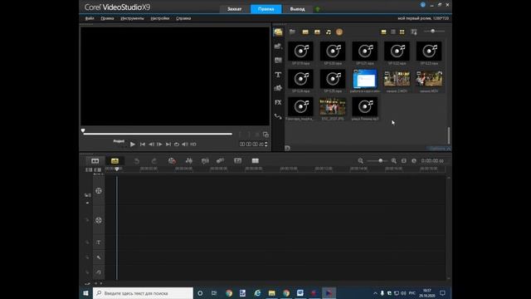Open the Multi-Camera Editor

(x=256, y=160)
